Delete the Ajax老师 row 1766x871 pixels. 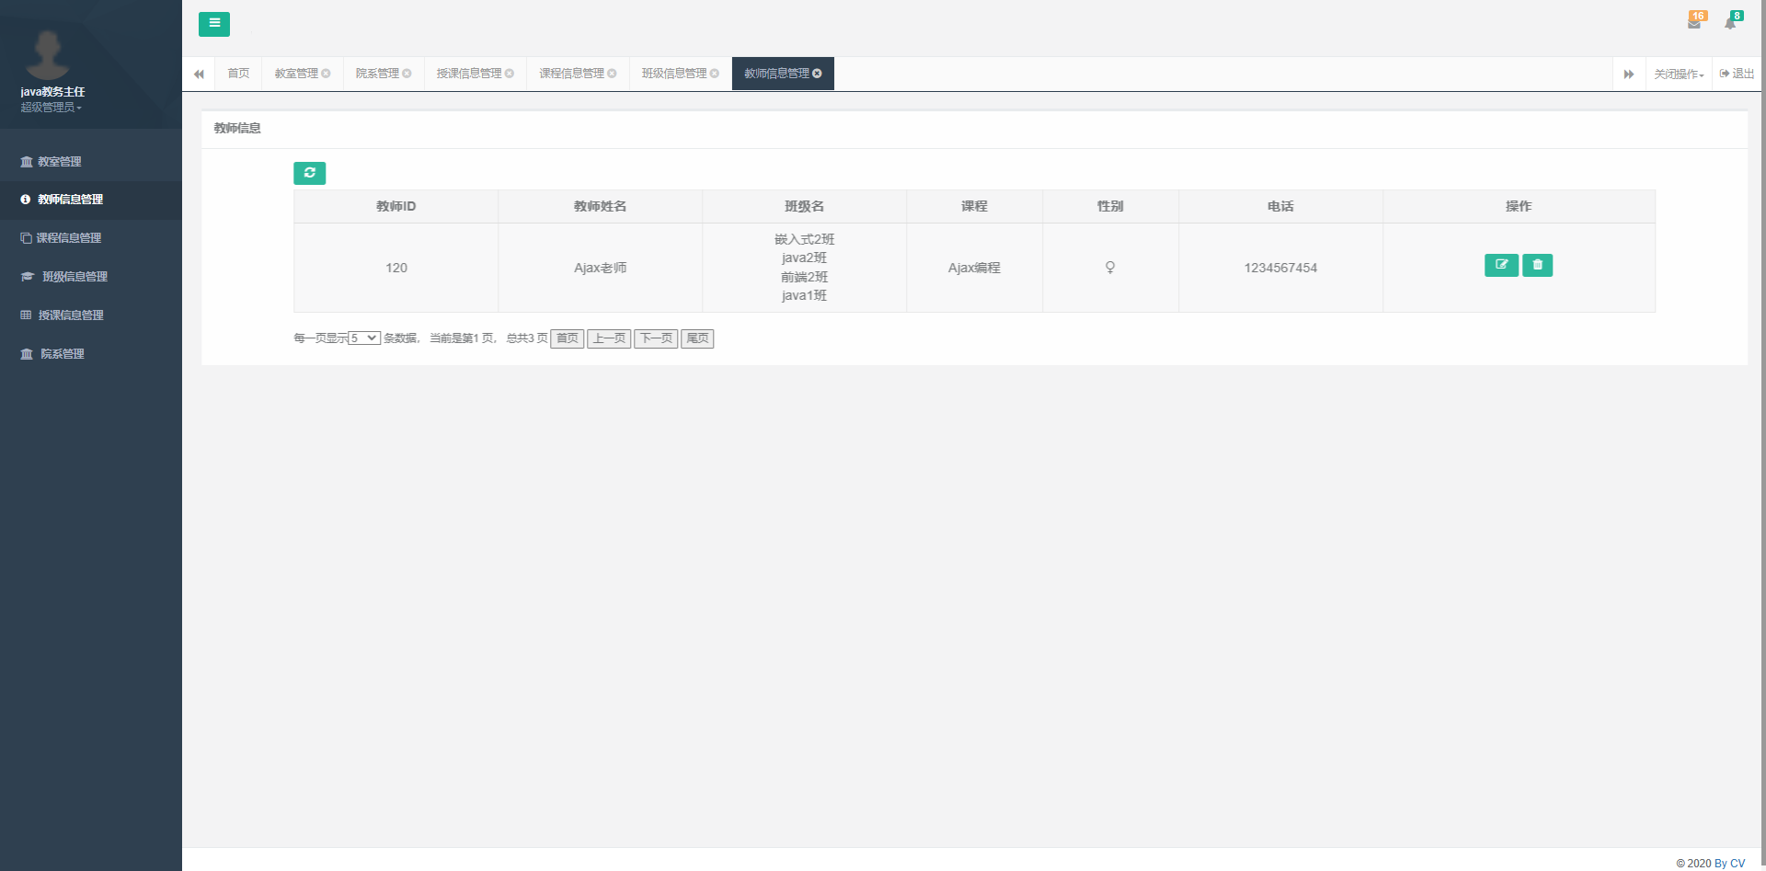coord(1538,265)
